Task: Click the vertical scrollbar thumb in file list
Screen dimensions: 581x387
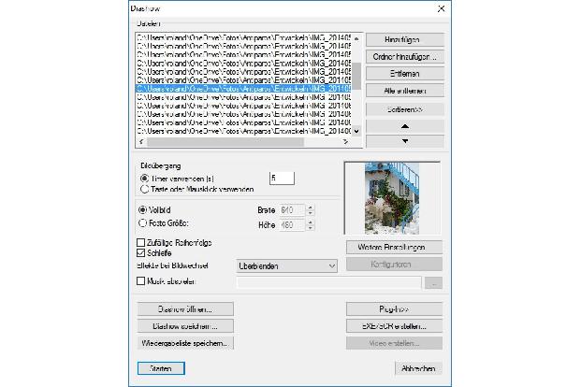Action: point(356,76)
